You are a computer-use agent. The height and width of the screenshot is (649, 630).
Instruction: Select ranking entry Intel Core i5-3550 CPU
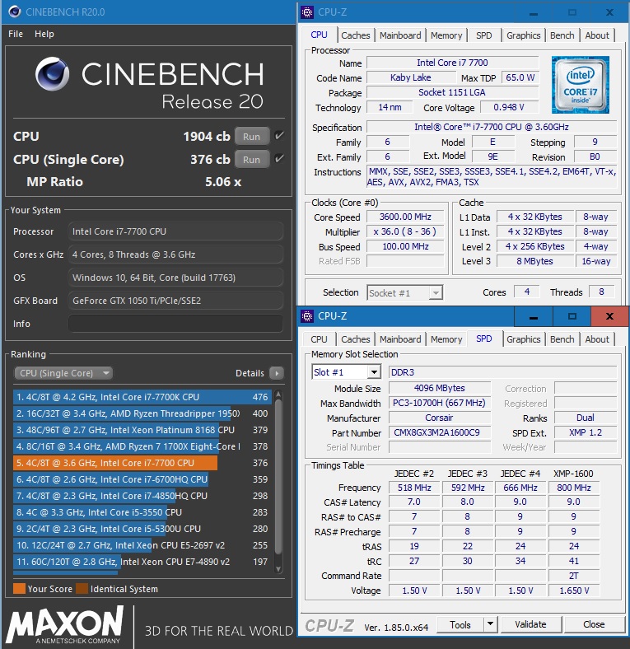point(142,512)
